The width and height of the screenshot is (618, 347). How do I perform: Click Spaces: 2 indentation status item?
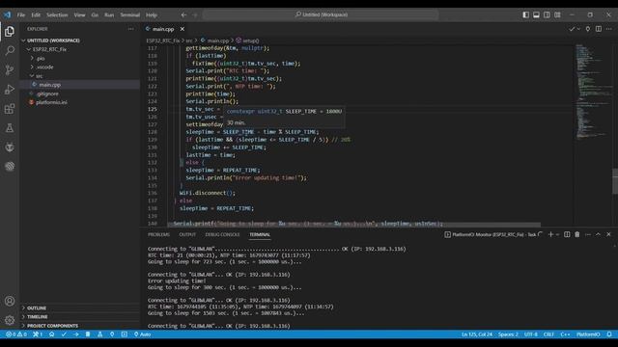(508, 334)
